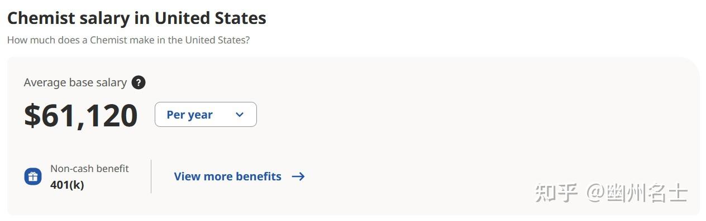Select the 'Per year' text label
The width and height of the screenshot is (706, 221).
coord(189,115)
